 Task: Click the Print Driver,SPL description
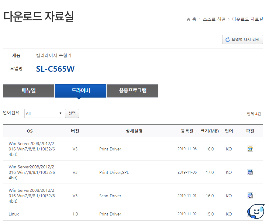click(x=114, y=172)
